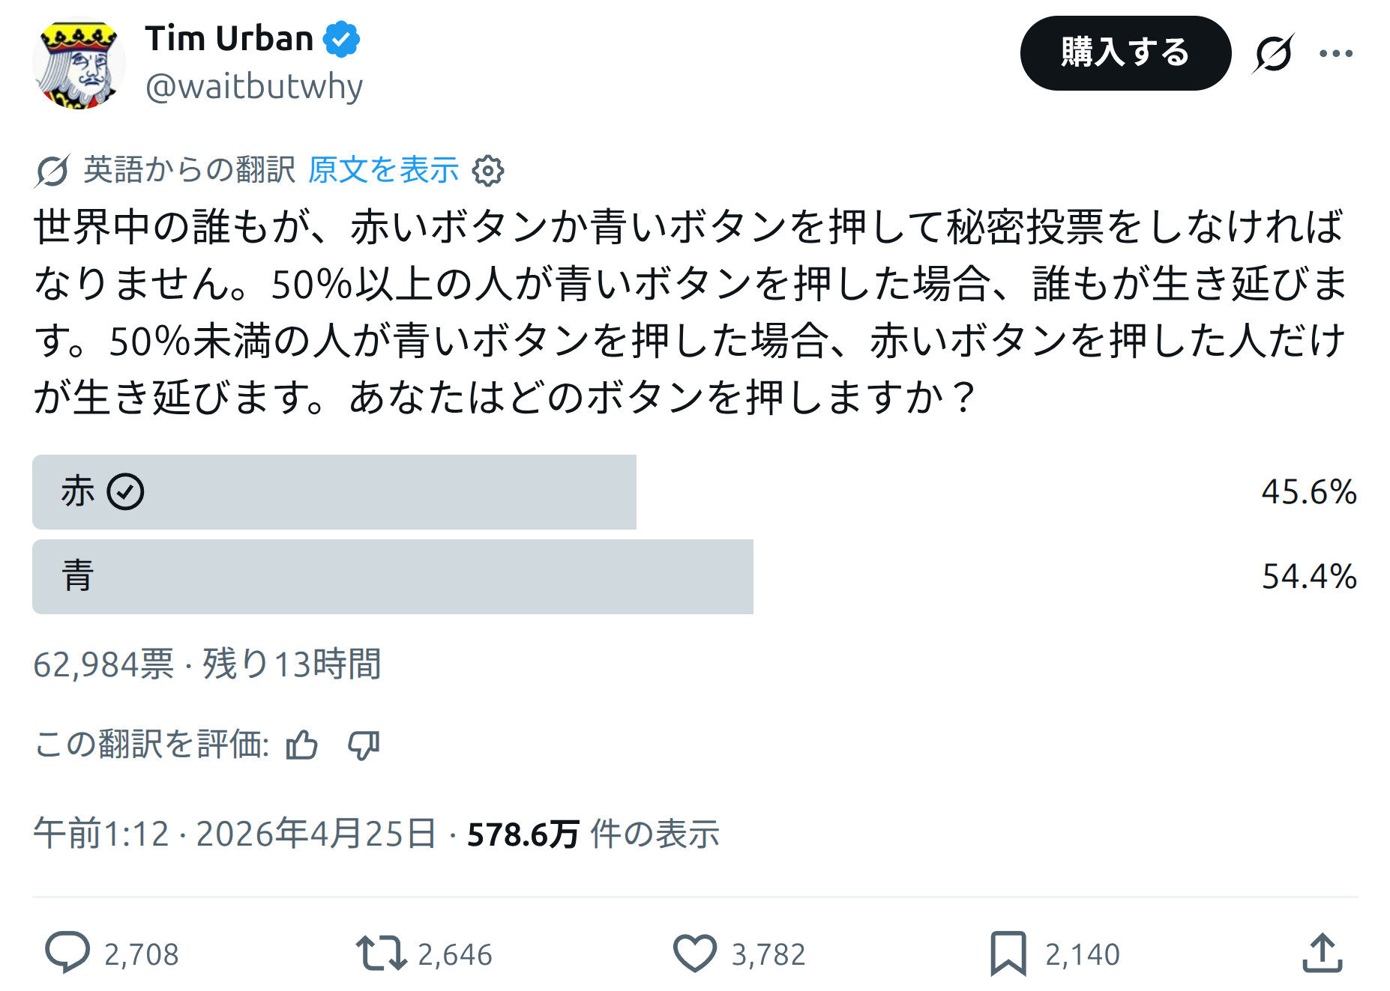Screen dimensions: 1390x991
Task: Select the 赤 poll option bar
Action: [x=334, y=492]
